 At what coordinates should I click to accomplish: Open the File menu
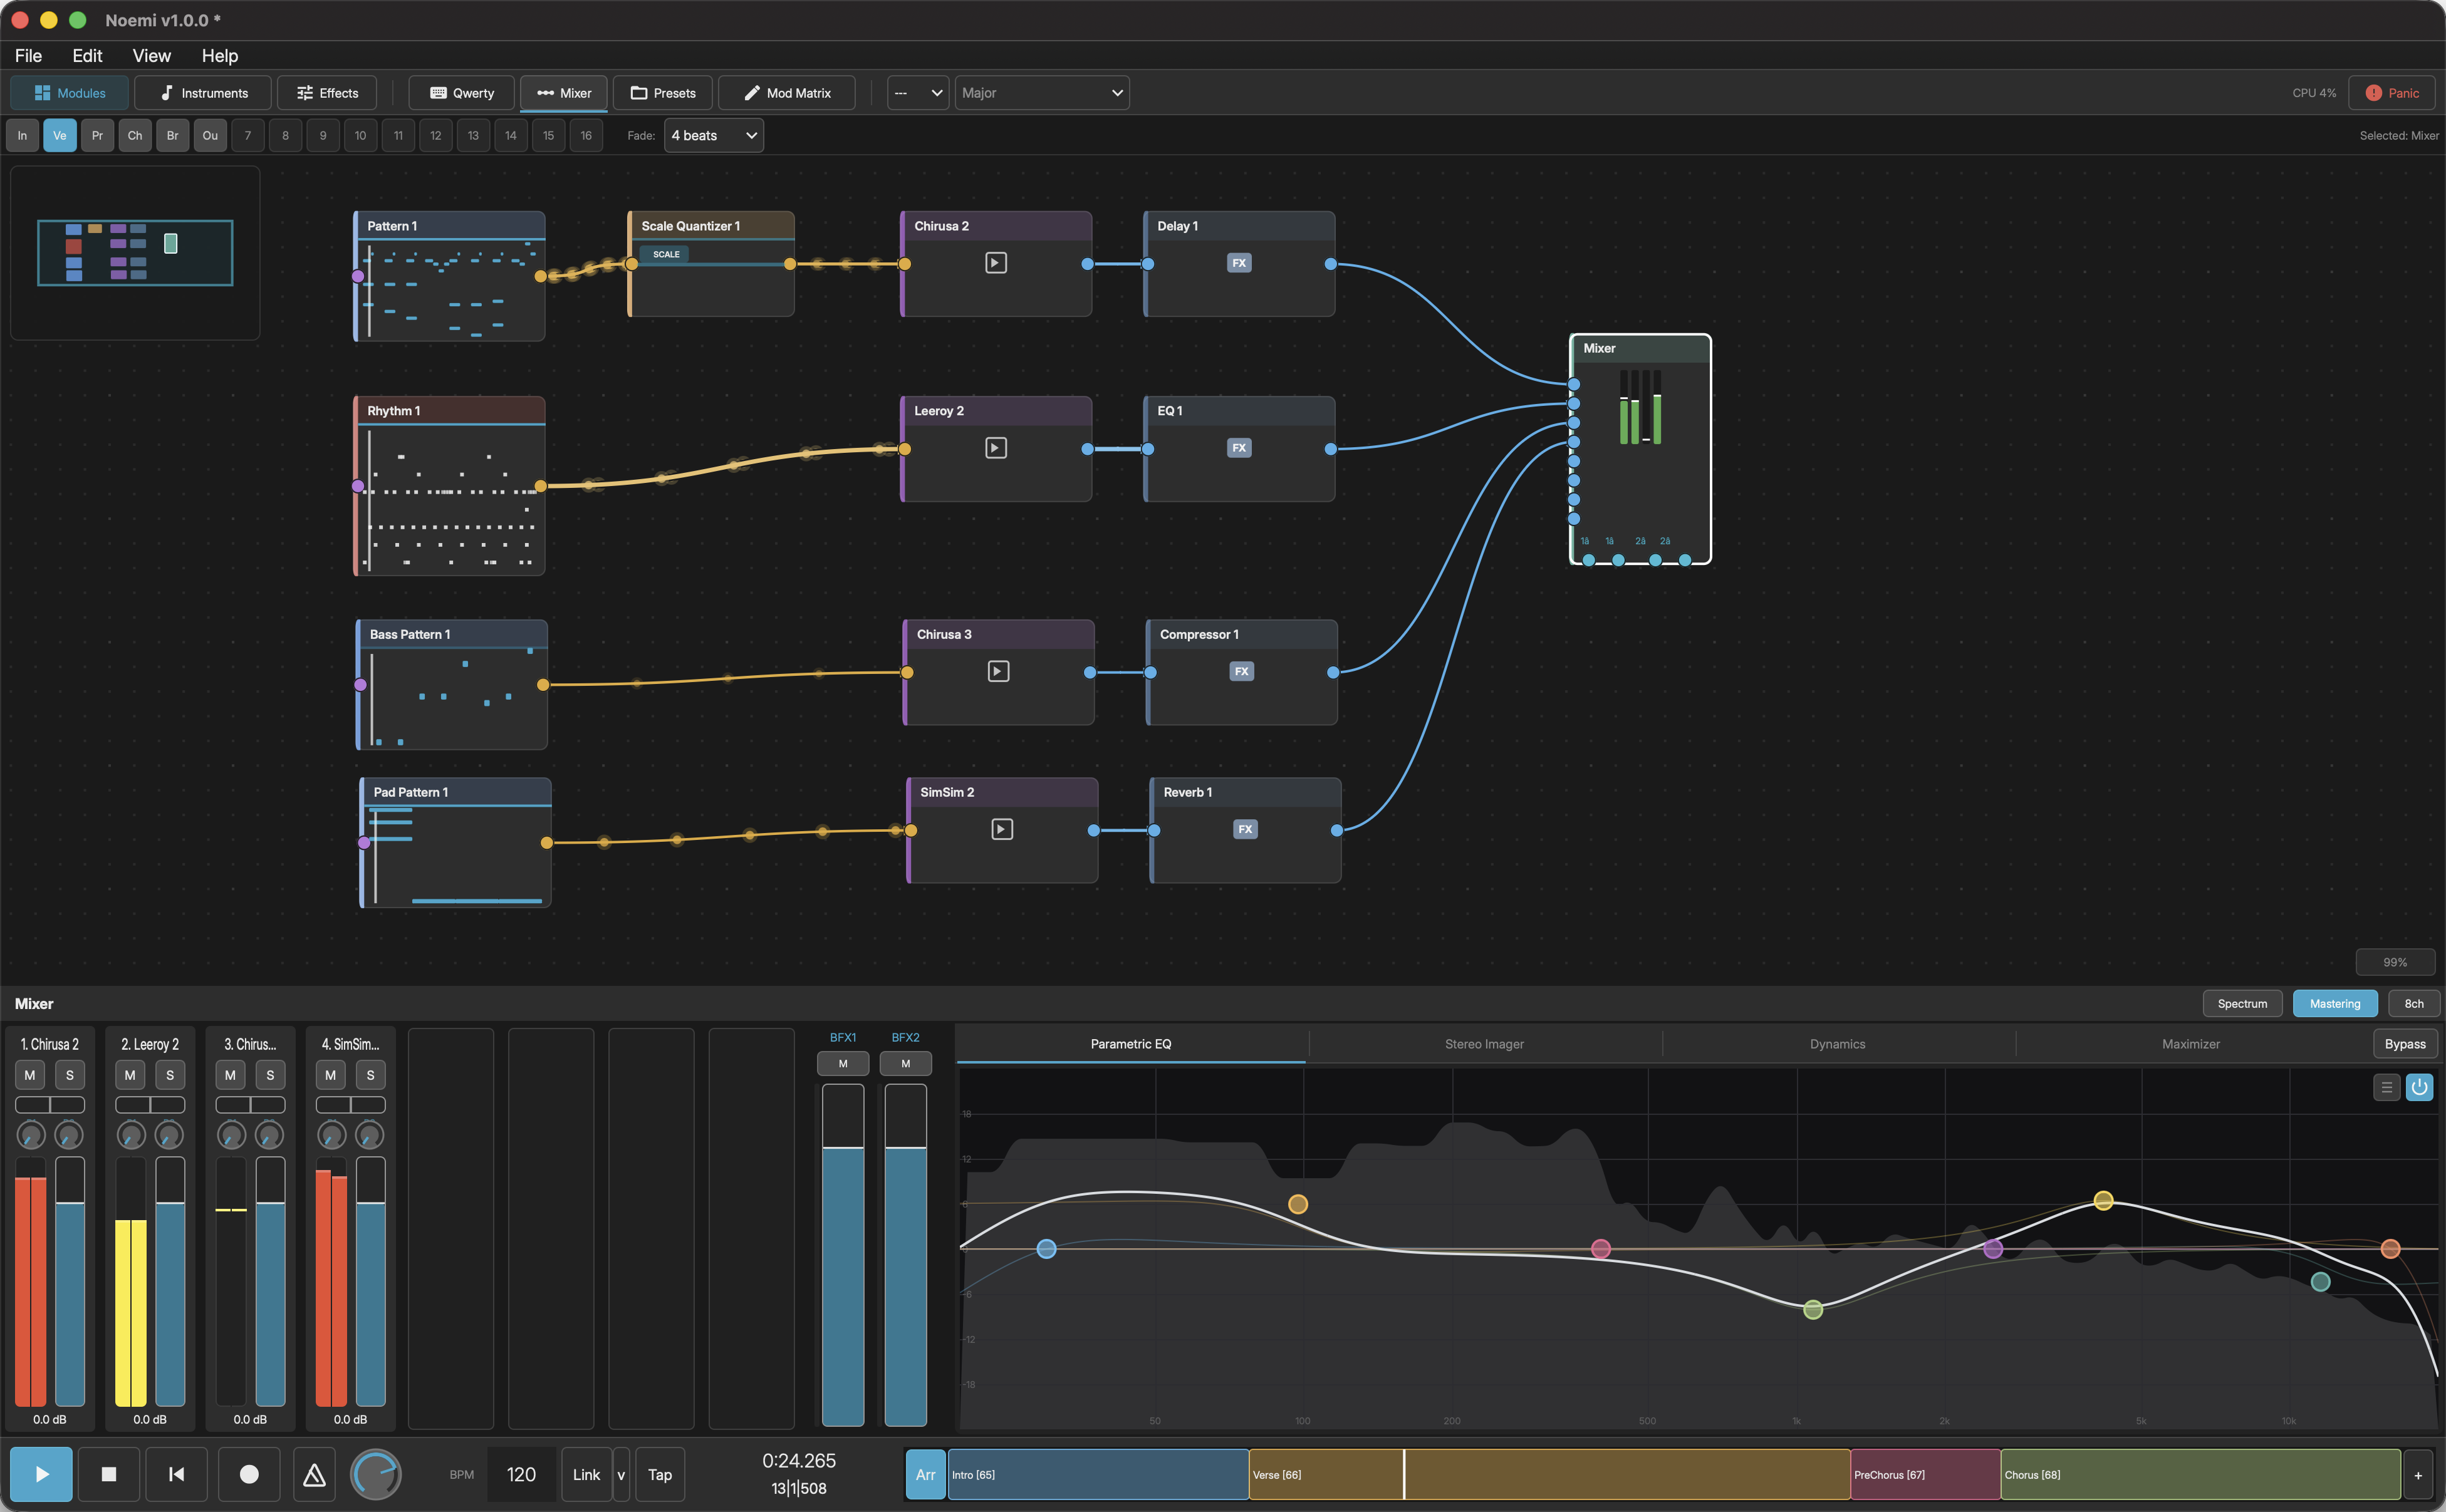point(28,56)
